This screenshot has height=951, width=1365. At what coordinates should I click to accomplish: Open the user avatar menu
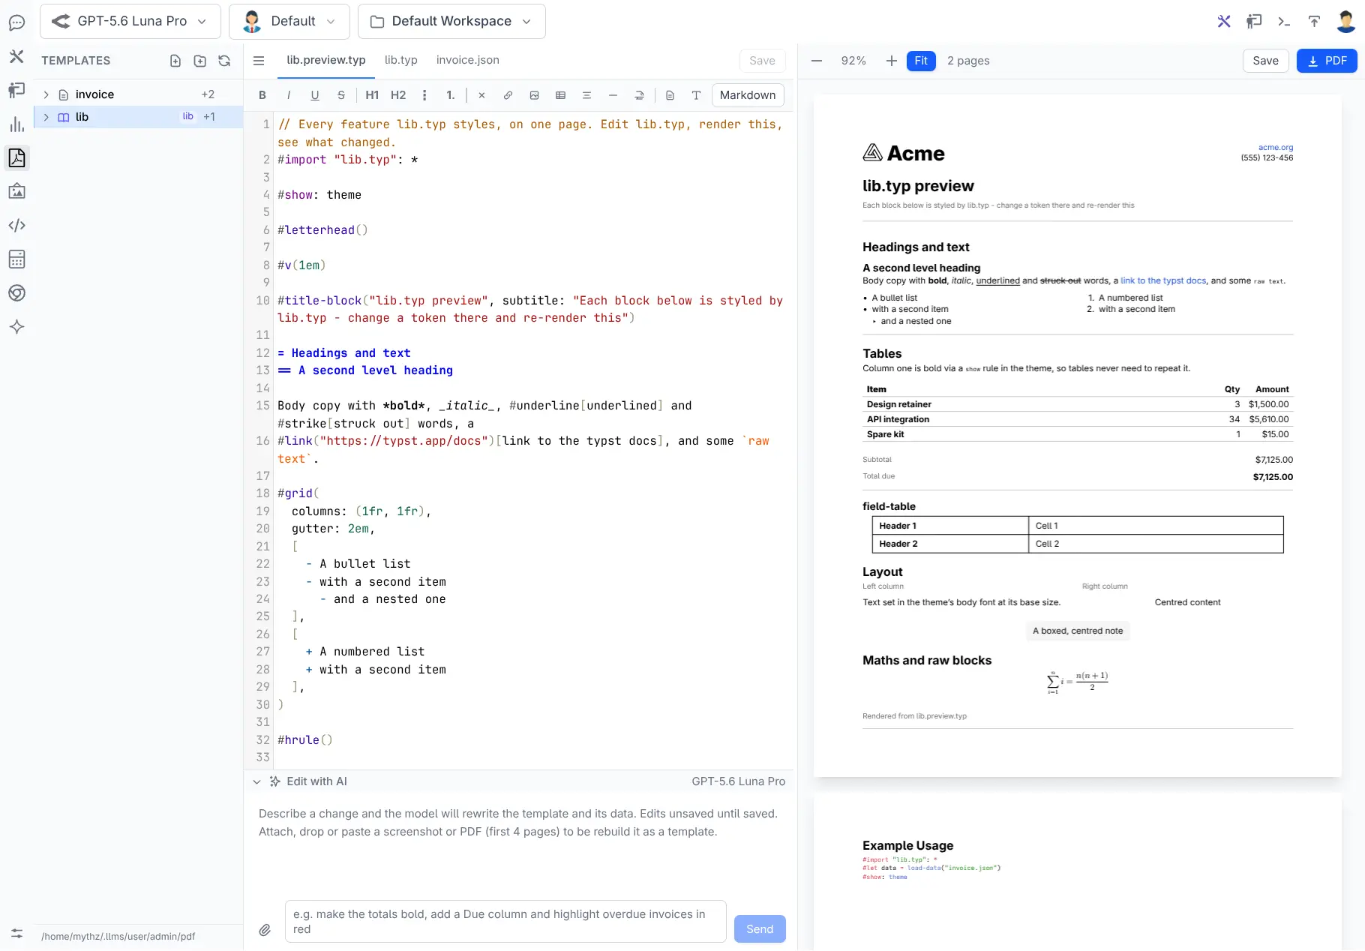coord(1345,21)
